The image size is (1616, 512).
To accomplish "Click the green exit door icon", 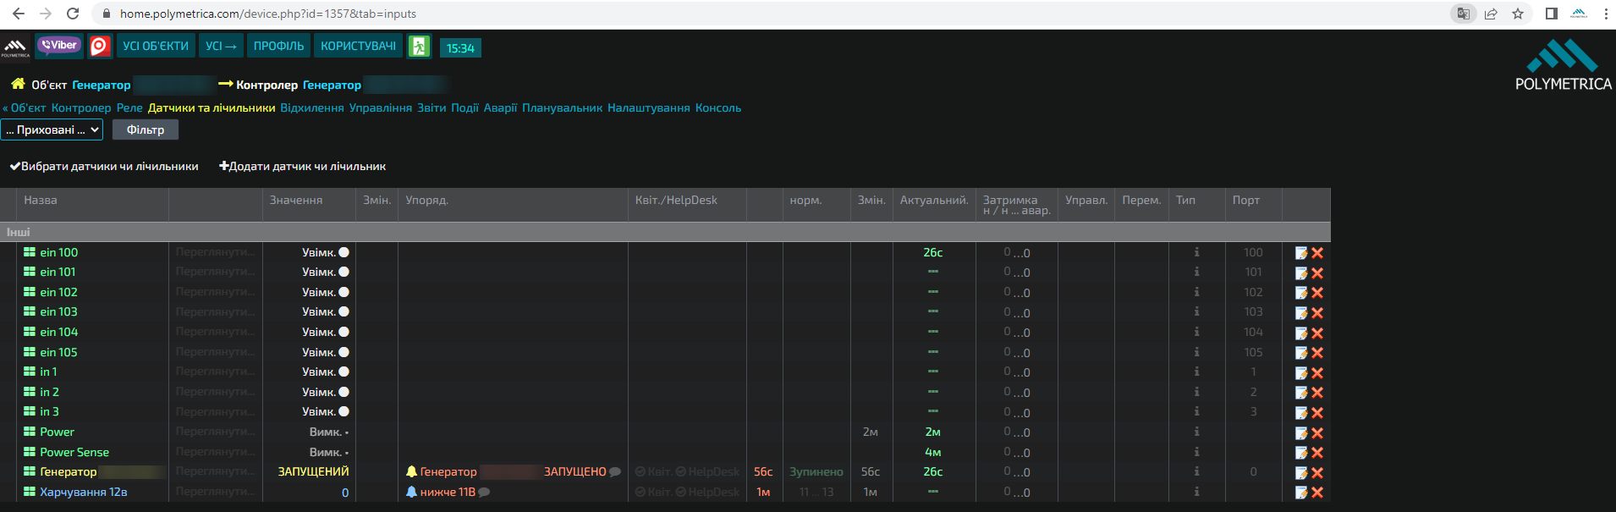I will click(x=419, y=47).
